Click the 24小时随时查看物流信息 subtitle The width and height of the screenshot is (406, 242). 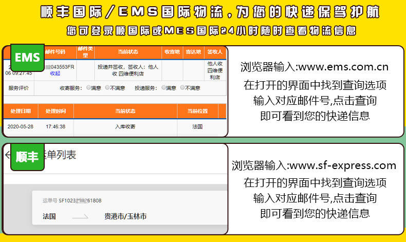tap(288, 31)
